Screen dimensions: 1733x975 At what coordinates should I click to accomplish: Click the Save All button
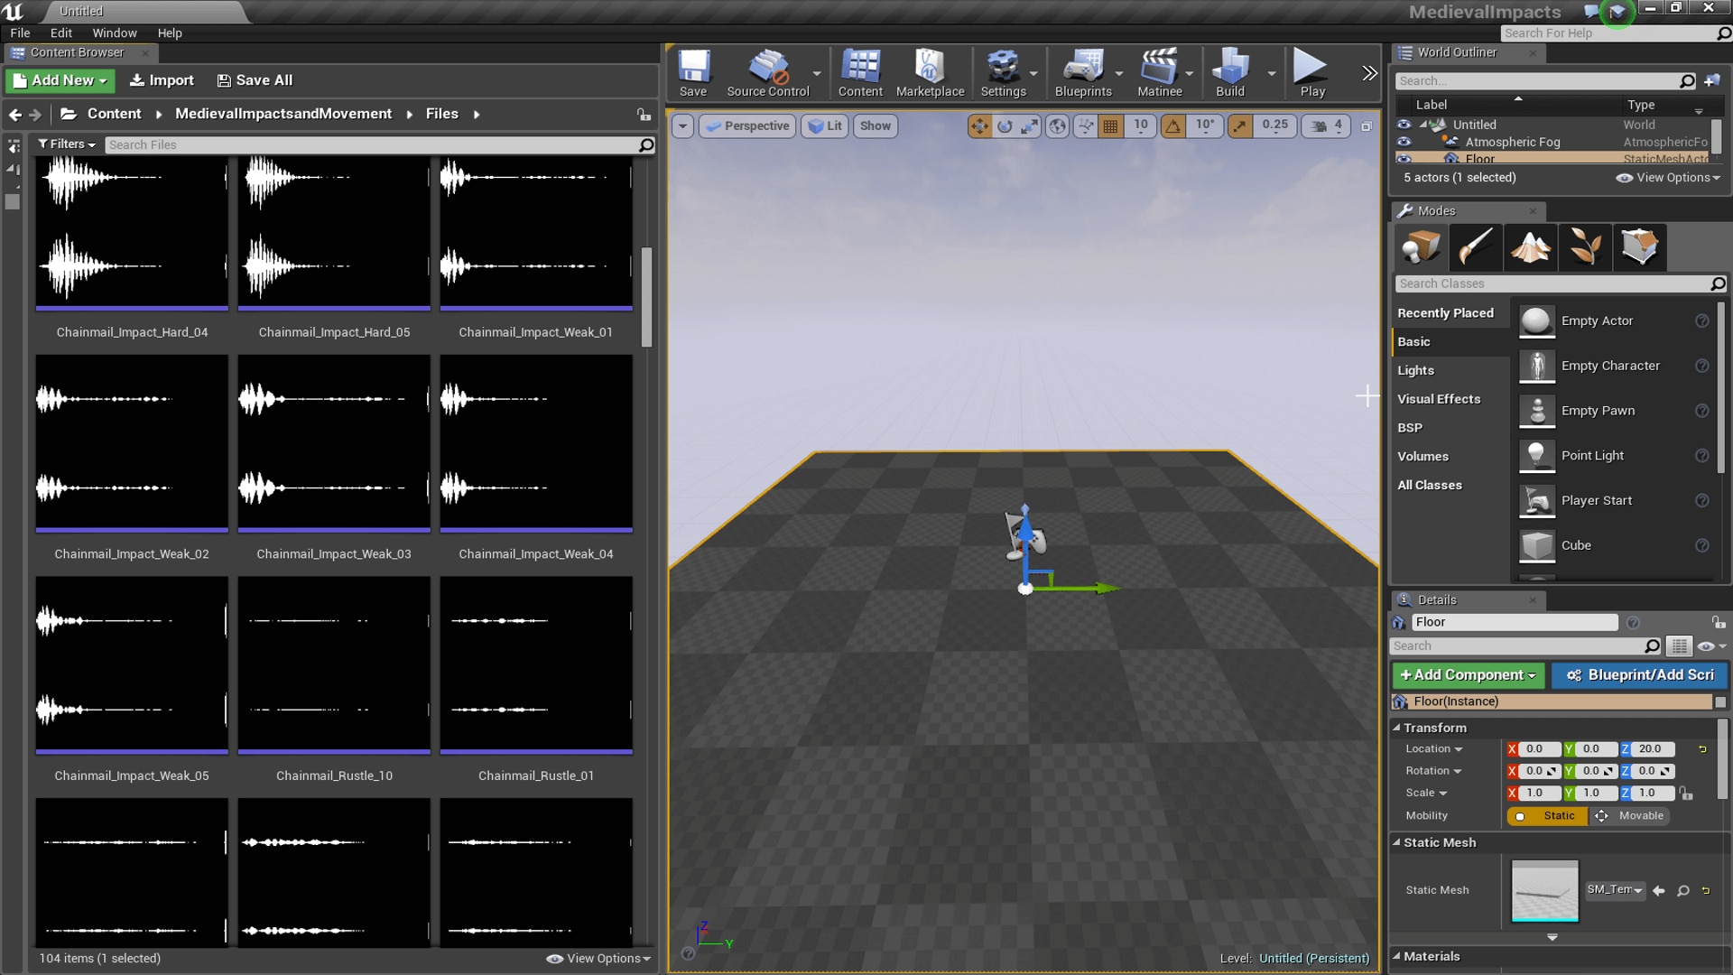coord(255,80)
